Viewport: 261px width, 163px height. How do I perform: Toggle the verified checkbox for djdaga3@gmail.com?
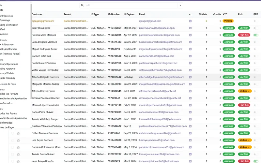[x=190, y=21]
